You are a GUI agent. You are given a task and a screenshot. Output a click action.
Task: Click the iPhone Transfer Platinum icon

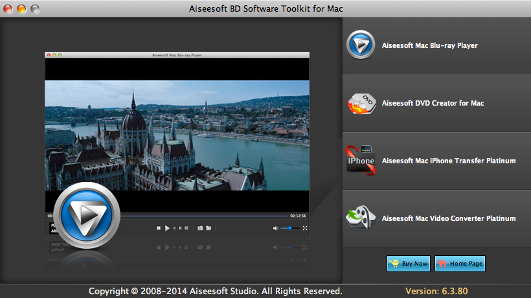point(361,161)
